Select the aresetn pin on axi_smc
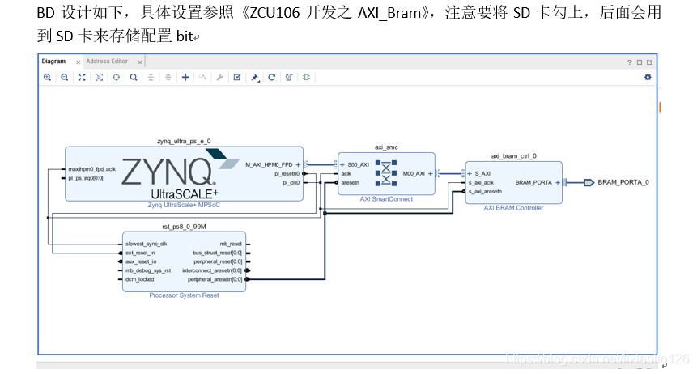Viewport: 697px width, 374px height. tap(351, 182)
